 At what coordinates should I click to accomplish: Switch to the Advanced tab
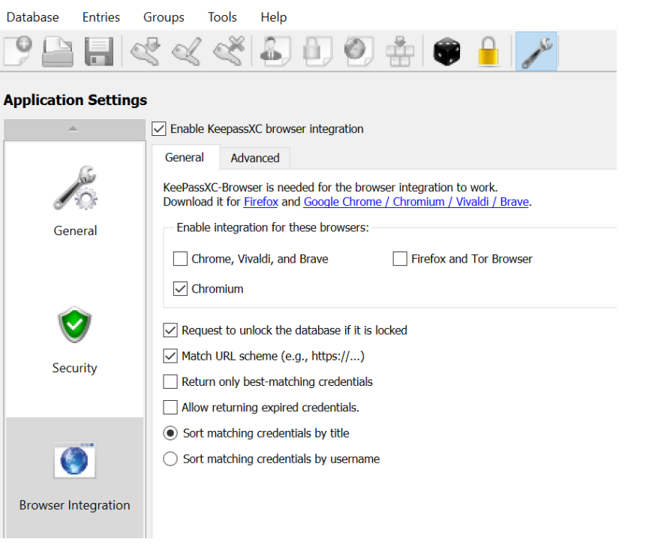click(255, 158)
